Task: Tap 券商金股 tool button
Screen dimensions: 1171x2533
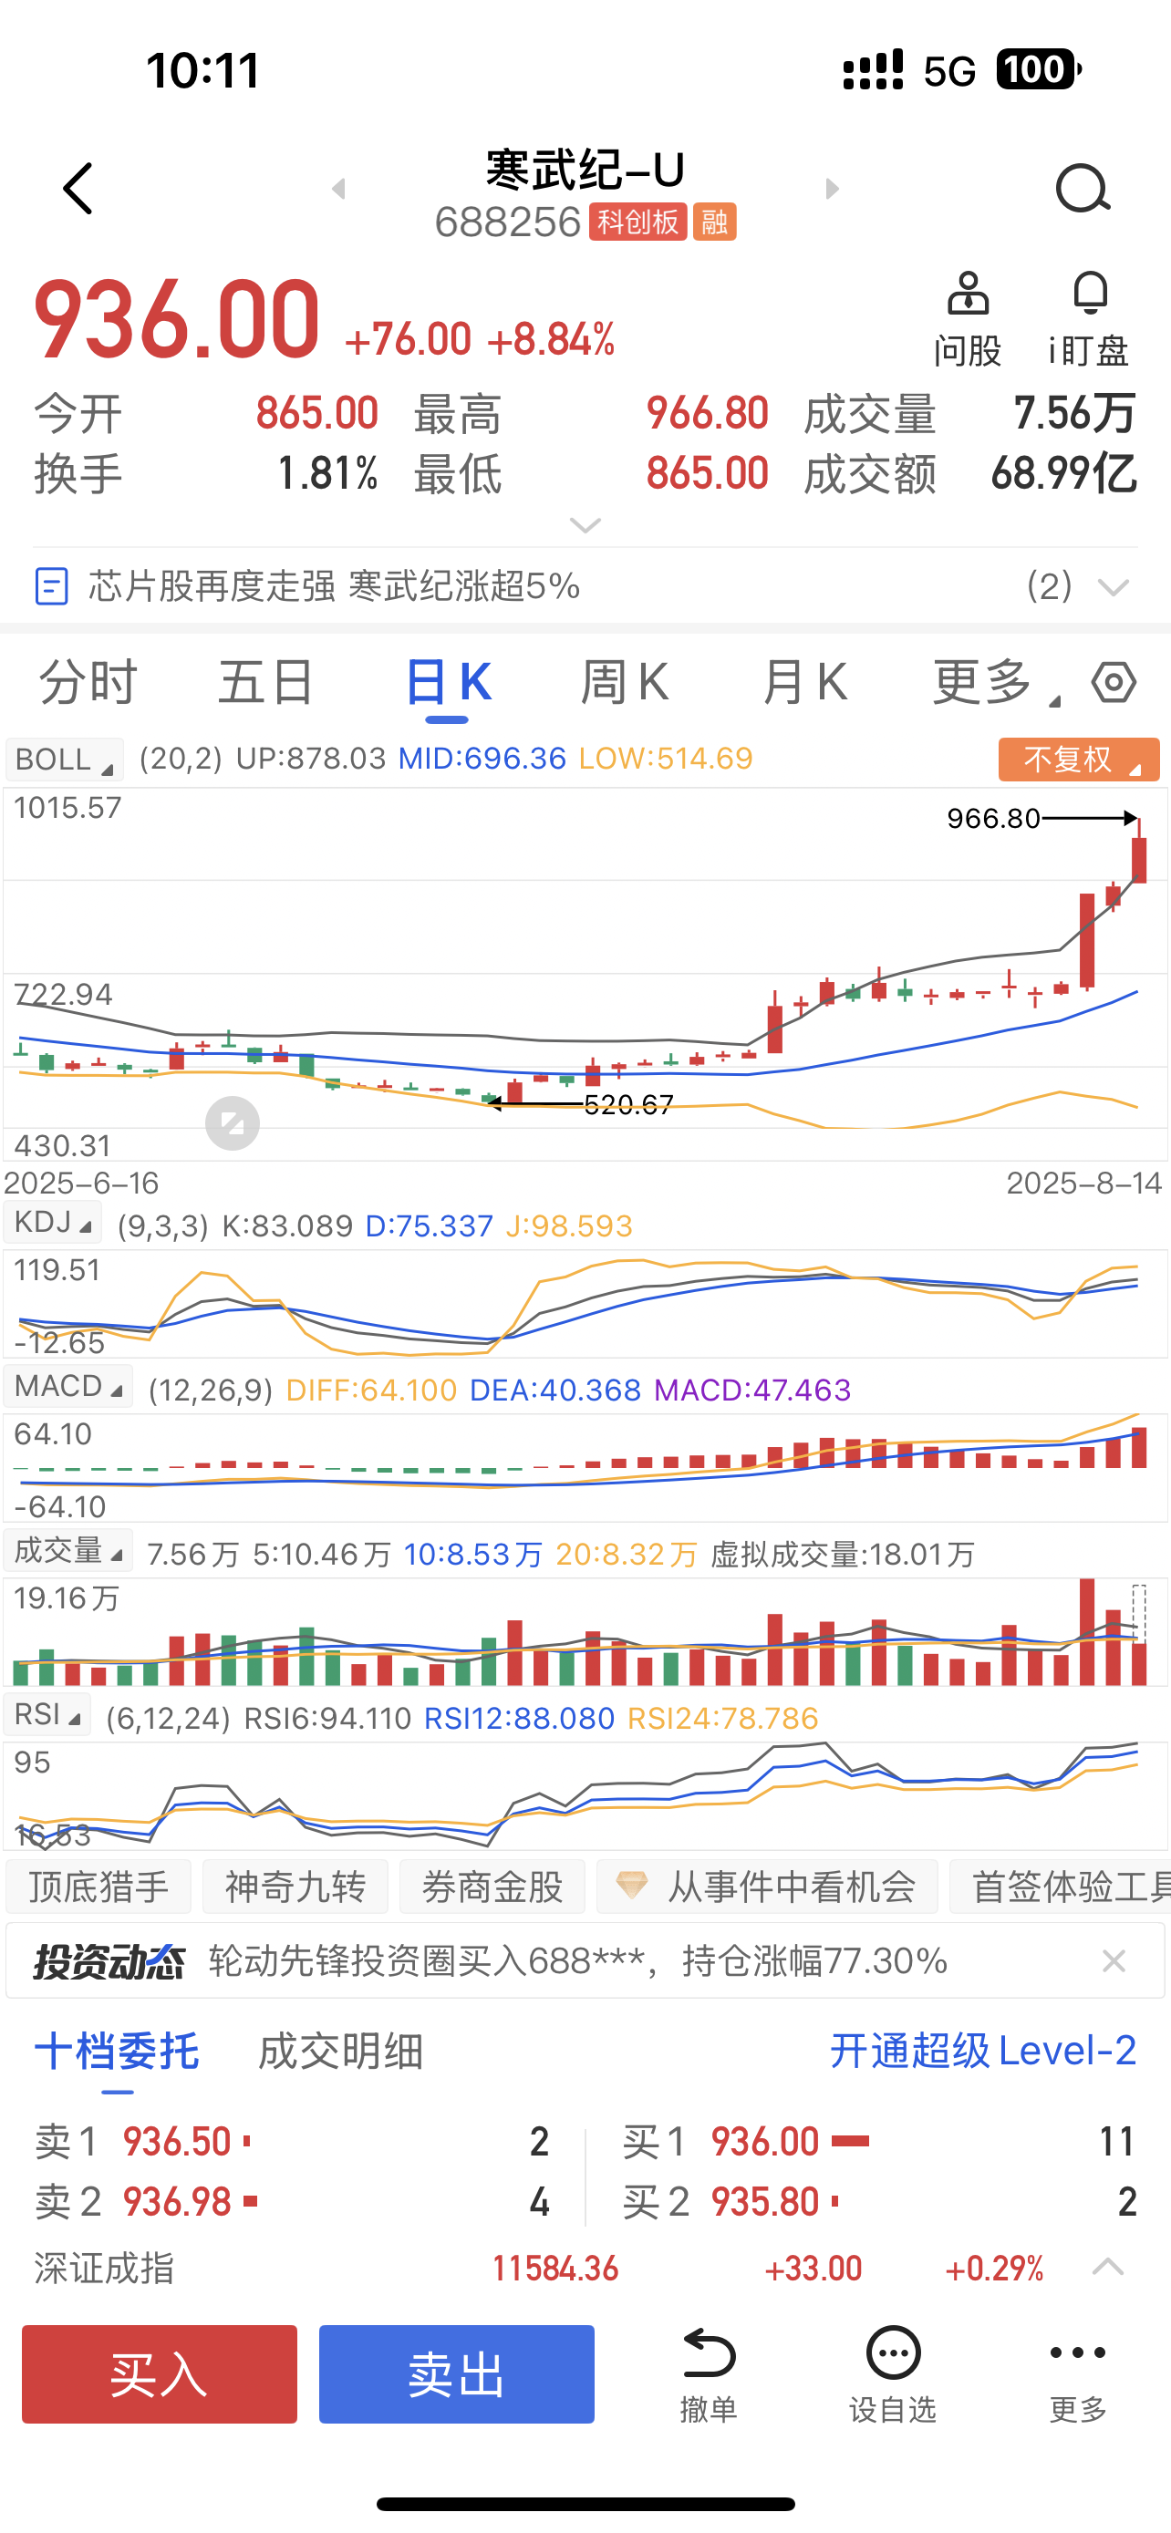Action: point(492,1886)
